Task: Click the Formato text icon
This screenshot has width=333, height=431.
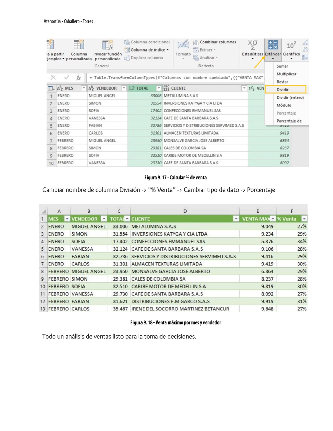Action: click(183, 45)
